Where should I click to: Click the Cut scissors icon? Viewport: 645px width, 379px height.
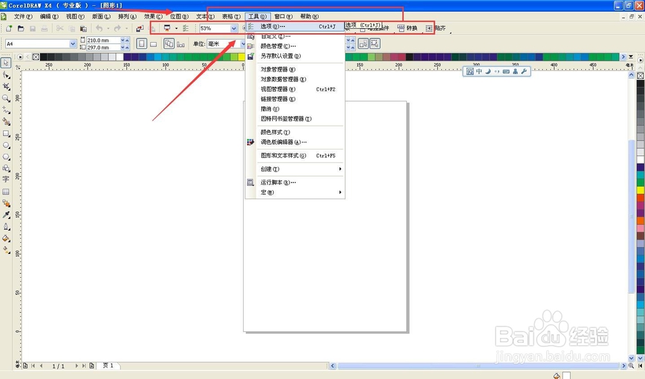(x=59, y=28)
